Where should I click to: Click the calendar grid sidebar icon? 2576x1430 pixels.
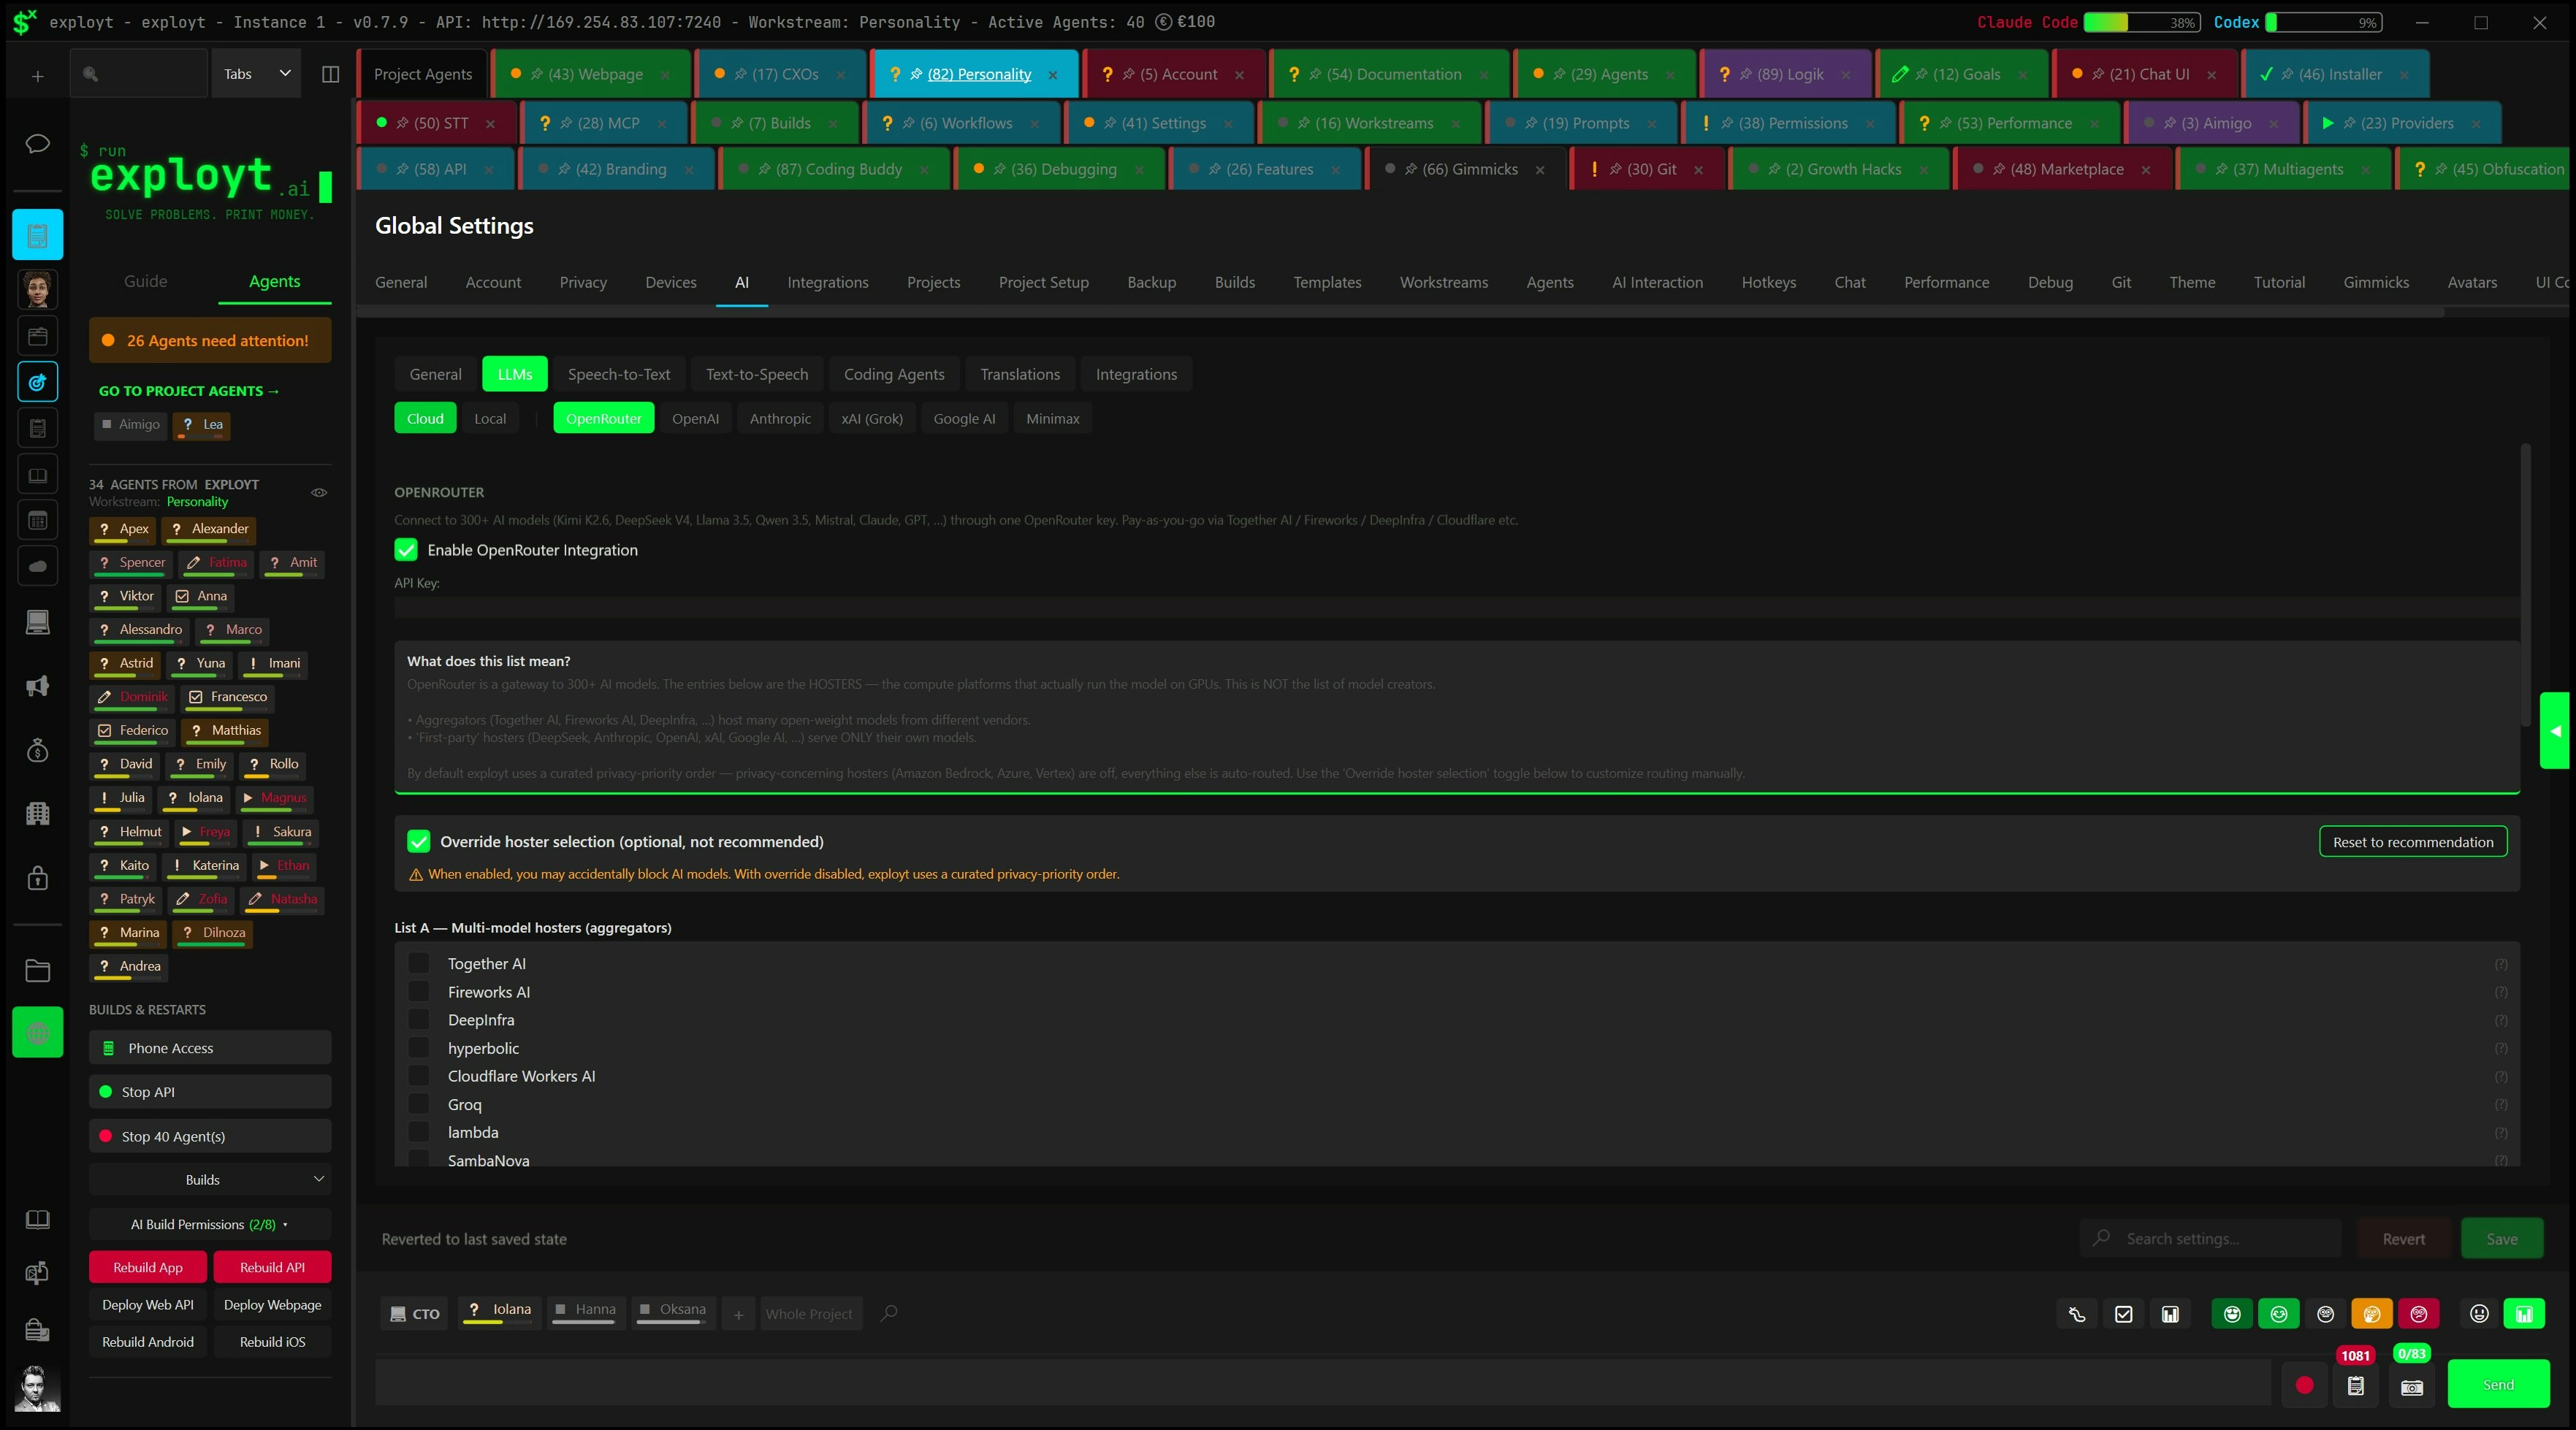(37, 520)
